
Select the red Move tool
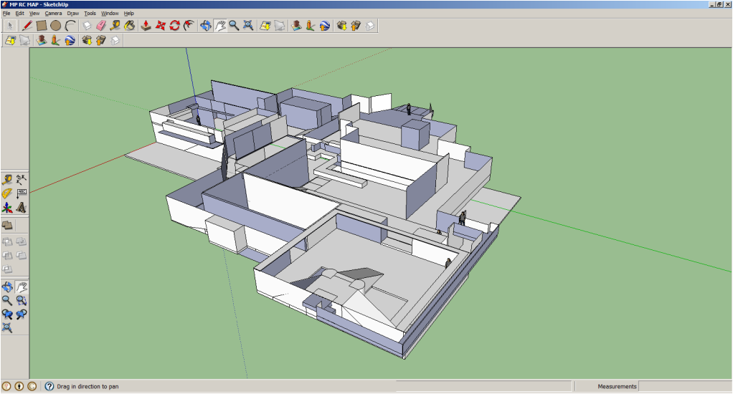click(161, 26)
